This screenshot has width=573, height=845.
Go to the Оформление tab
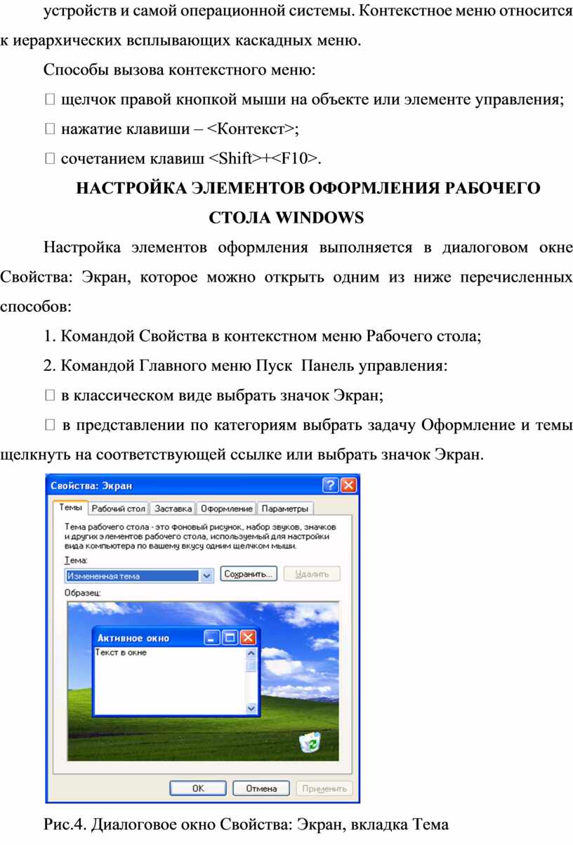[226, 509]
